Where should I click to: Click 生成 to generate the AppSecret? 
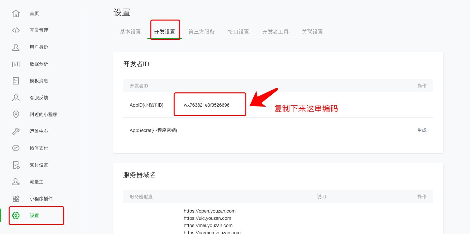pos(422,130)
